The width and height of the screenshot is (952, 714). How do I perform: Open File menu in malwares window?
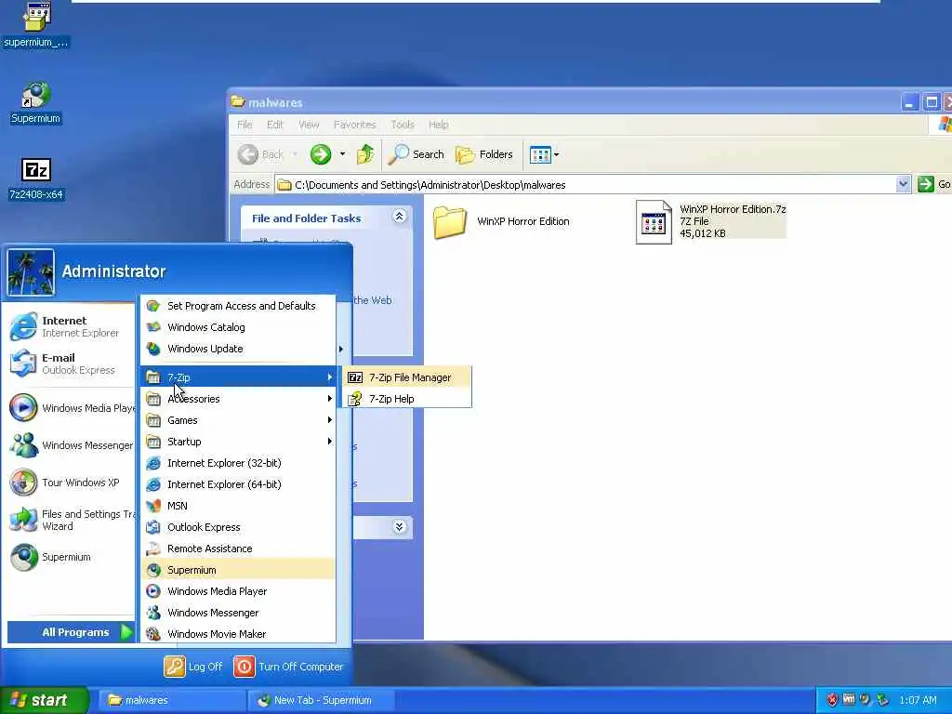coord(245,125)
